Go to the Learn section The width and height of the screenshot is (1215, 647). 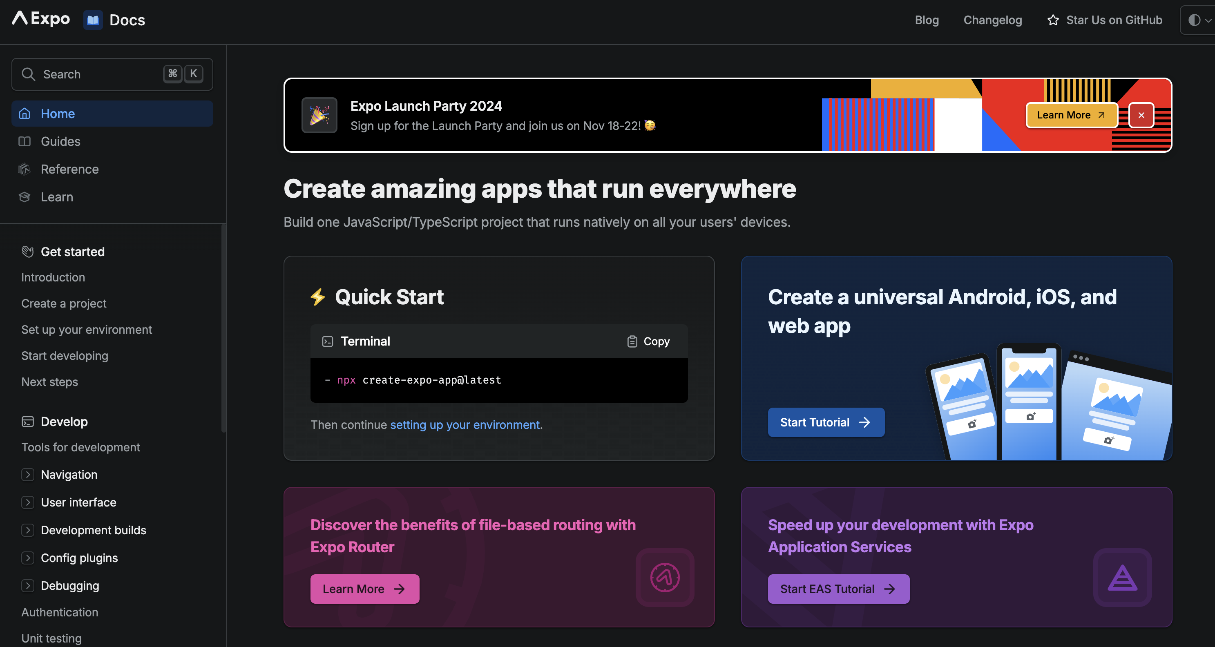(57, 197)
